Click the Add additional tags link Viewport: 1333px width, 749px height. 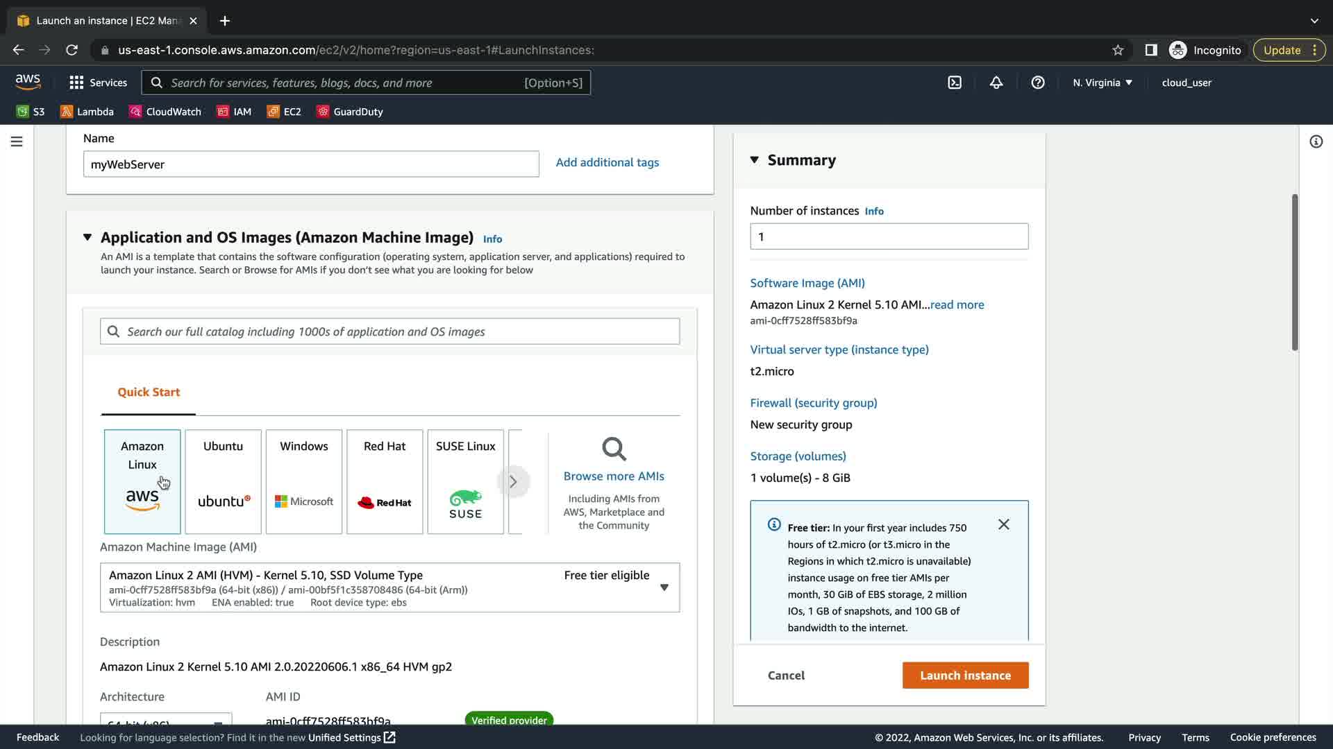(x=607, y=162)
